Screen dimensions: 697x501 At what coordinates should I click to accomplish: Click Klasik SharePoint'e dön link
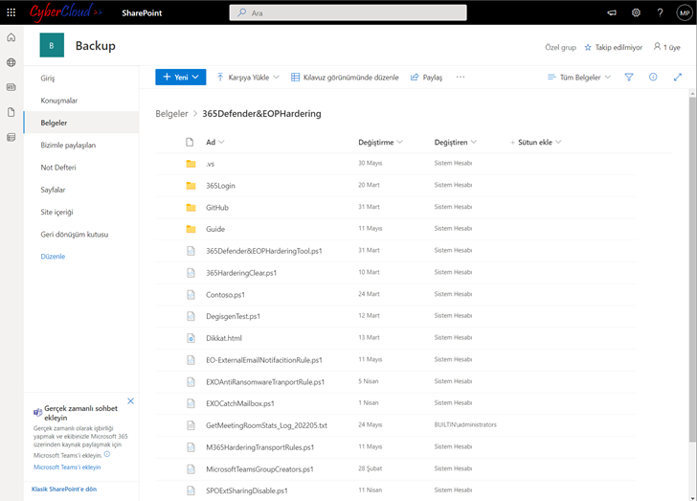(64, 489)
